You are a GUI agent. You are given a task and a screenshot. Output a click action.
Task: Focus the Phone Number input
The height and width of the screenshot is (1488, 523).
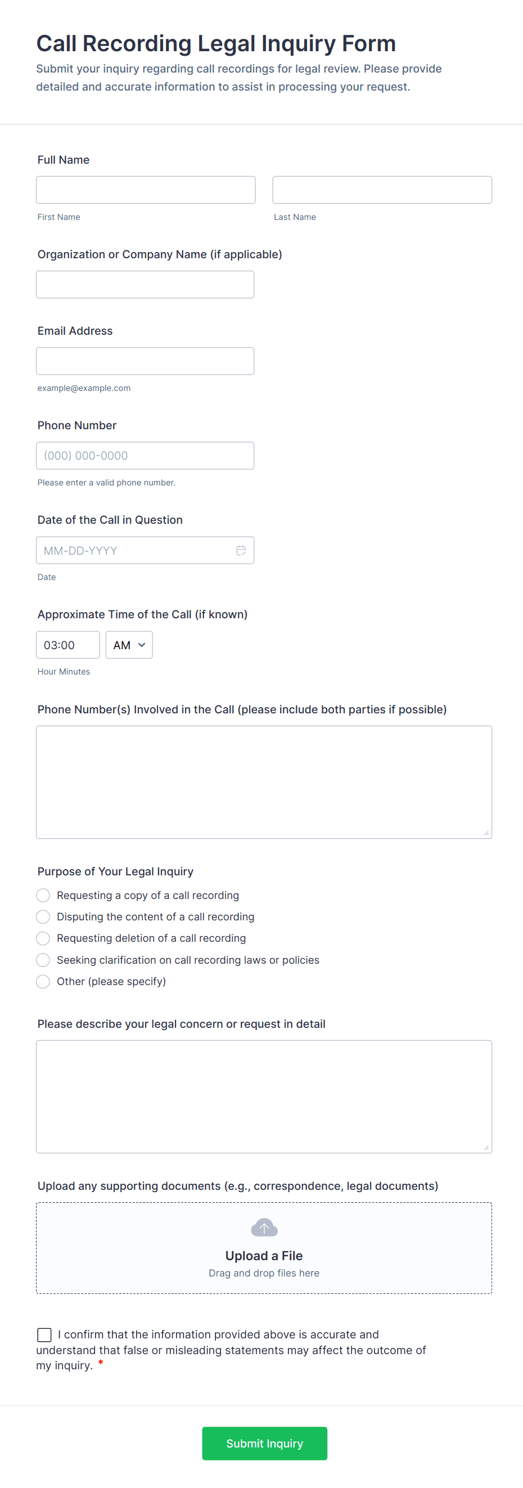[x=145, y=456]
